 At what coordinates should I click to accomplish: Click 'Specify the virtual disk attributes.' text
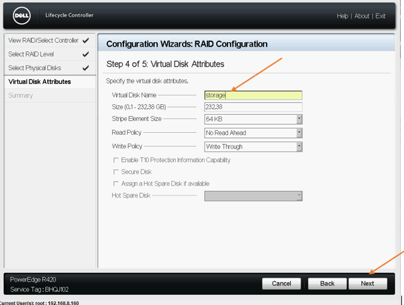click(x=147, y=81)
